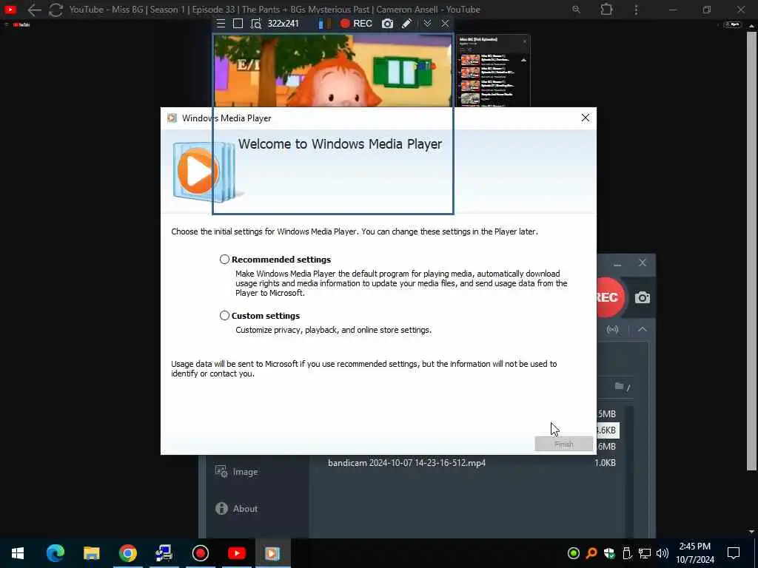The height and width of the screenshot is (568, 758).
Task: Open Google Chrome from taskbar
Action: coord(127,553)
